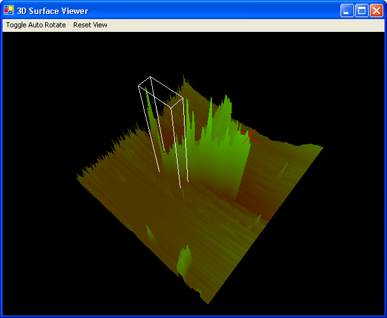The image size is (387, 318).
Task: Toggle Auto Rotate from the menu bar
Action: (x=36, y=25)
